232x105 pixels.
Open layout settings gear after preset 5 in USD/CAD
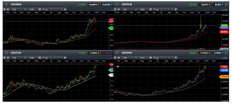click(65, 58)
